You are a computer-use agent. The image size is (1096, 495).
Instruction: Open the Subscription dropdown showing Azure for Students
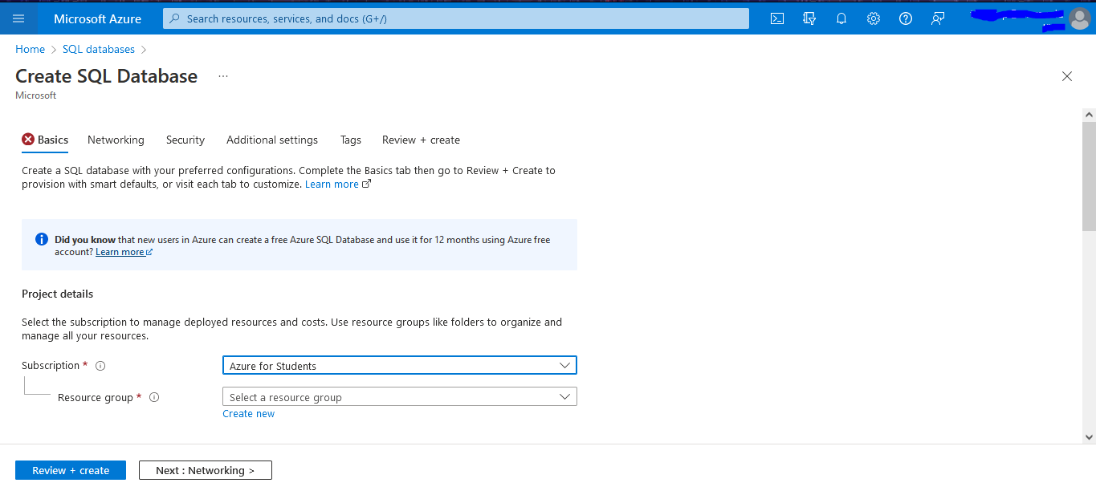(399, 365)
